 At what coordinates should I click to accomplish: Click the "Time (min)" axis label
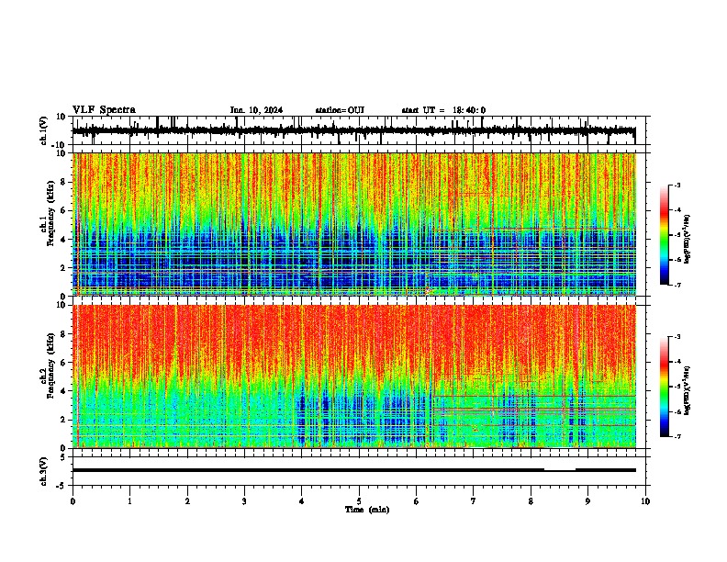coord(367,510)
